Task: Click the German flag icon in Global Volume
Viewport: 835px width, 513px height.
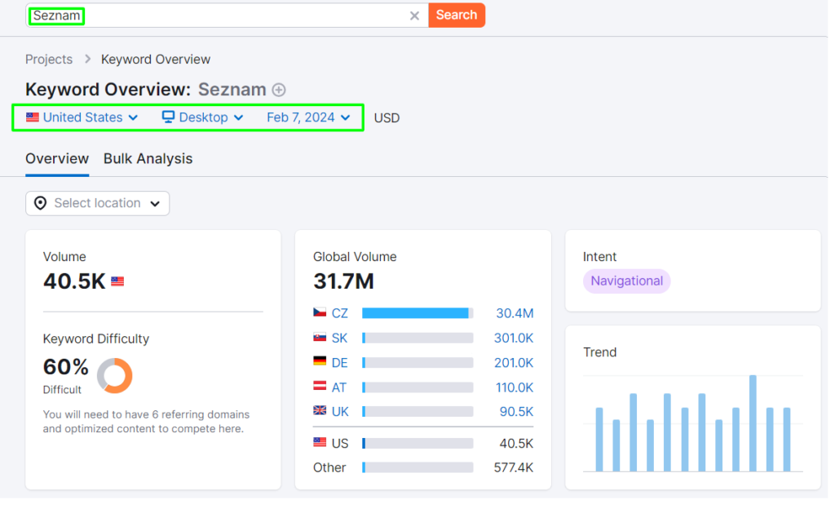Action: point(320,361)
